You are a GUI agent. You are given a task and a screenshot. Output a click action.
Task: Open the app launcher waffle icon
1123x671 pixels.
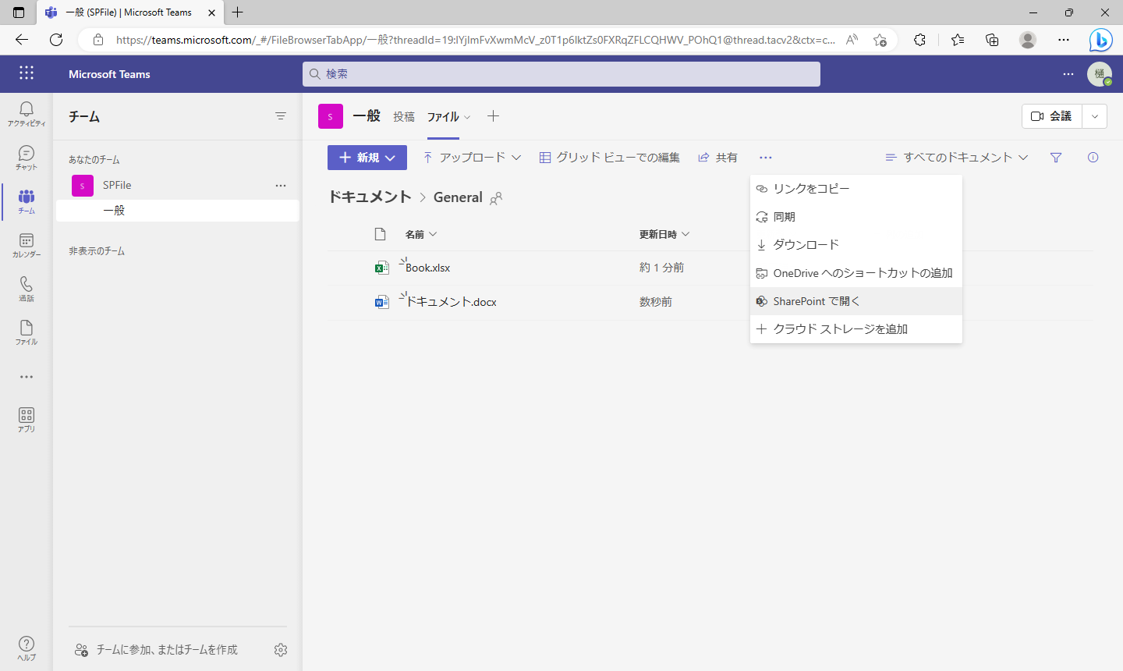click(x=27, y=73)
